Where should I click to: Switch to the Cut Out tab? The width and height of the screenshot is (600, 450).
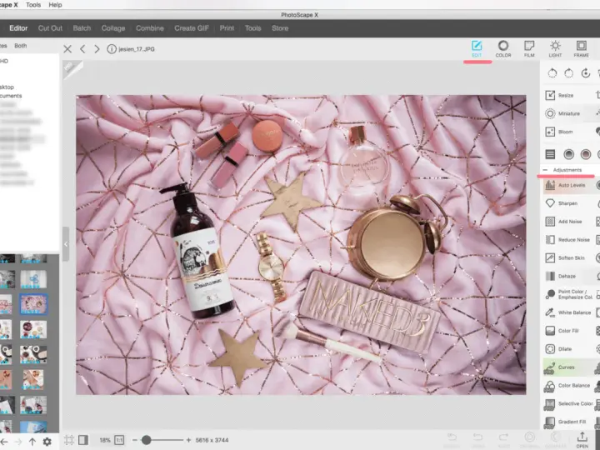50,28
